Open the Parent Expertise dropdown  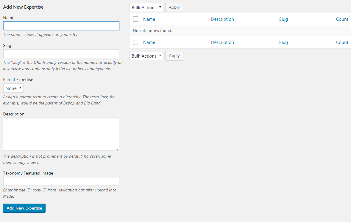(x=13, y=88)
